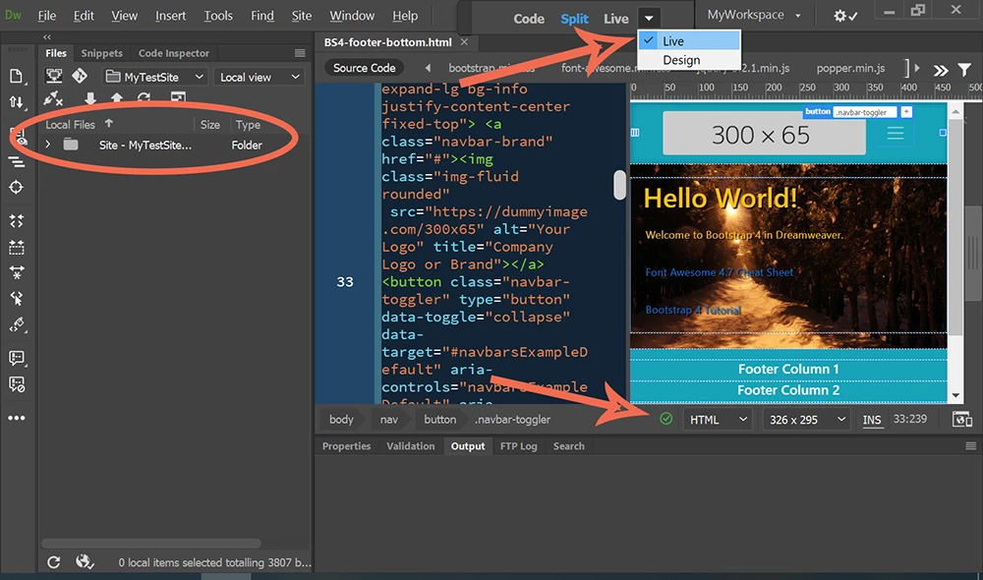
Task: Click File Management up-down arrows icon
Action: click(x=17, y=101)
